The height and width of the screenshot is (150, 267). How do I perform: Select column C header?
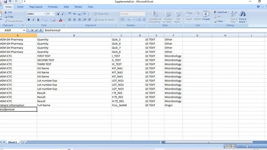[x=121, y=35]
